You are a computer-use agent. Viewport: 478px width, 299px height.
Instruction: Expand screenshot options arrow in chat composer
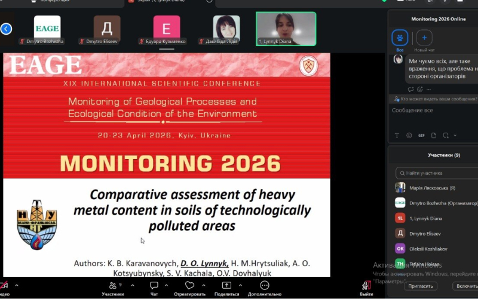(455, 136)
